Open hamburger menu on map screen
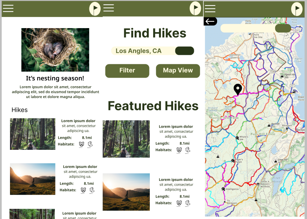The width and height of the screenshot is (307, 219). tap(210, 9)
